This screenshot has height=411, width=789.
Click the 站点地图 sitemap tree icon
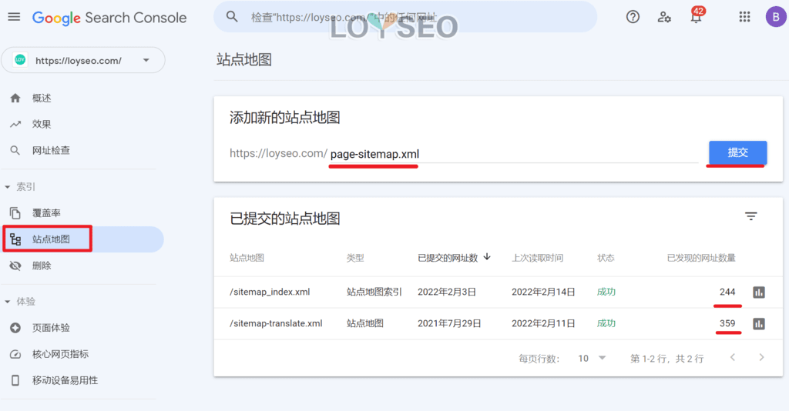15,239
